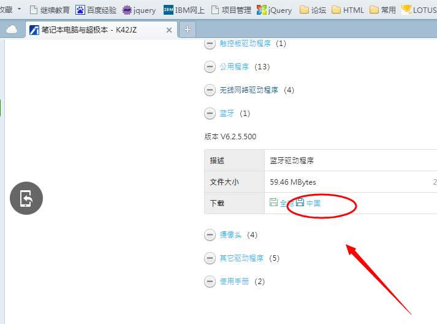Collapse the 蓝牙 driver section

pos(210,114)
